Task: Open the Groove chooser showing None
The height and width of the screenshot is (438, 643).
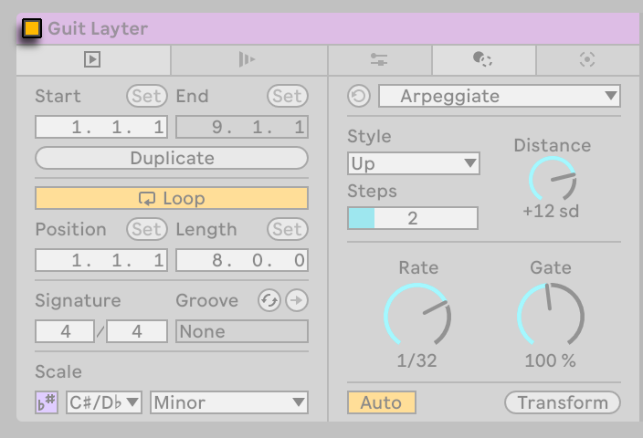Action: 242,331
